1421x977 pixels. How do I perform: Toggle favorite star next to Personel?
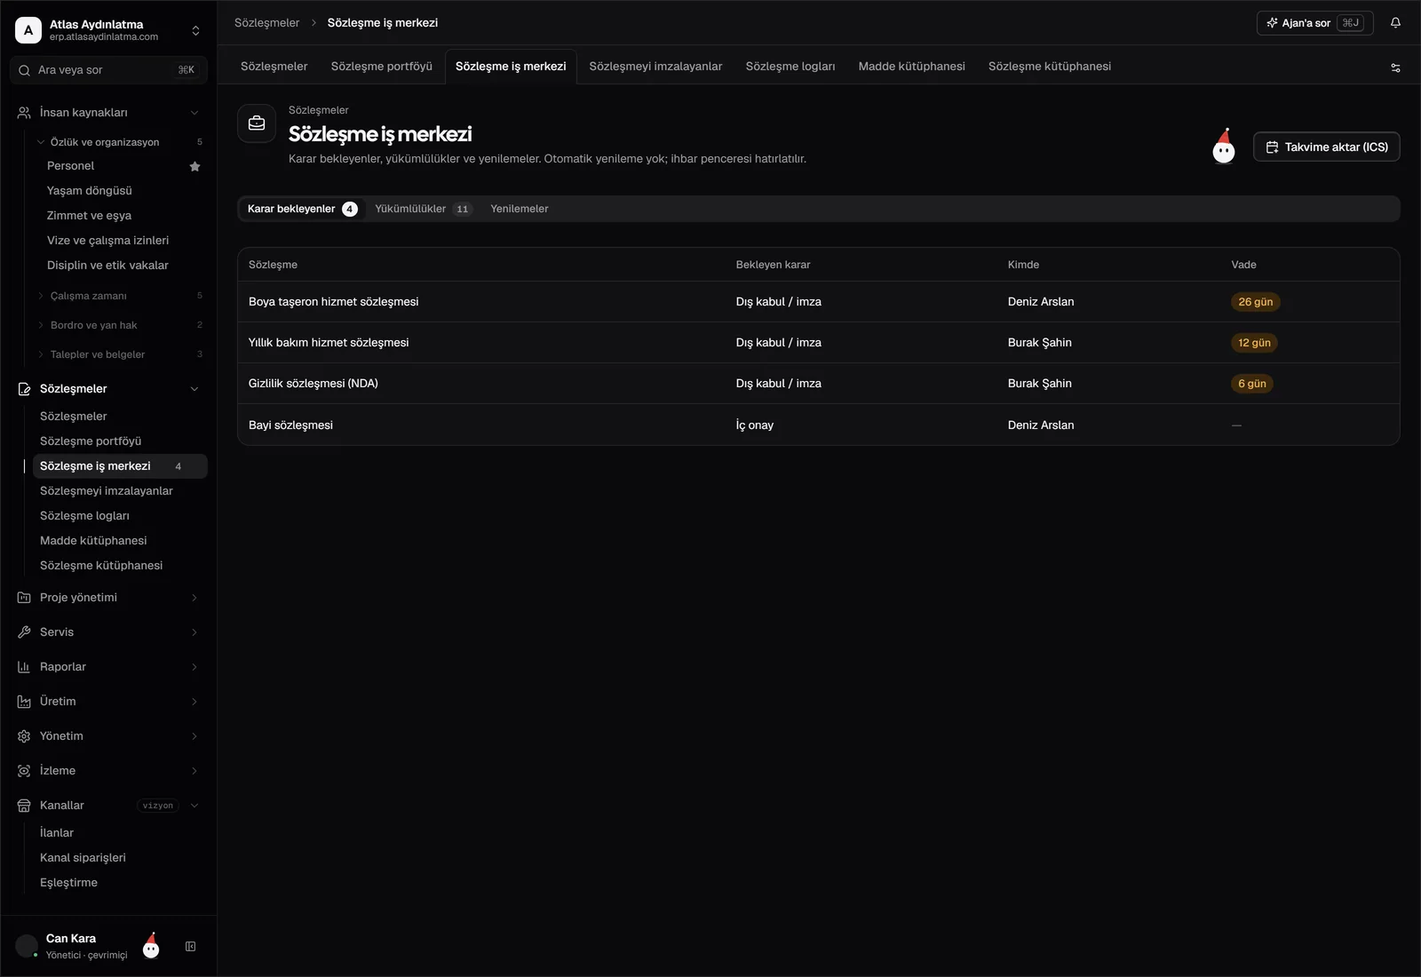click(x=195, y=166)
